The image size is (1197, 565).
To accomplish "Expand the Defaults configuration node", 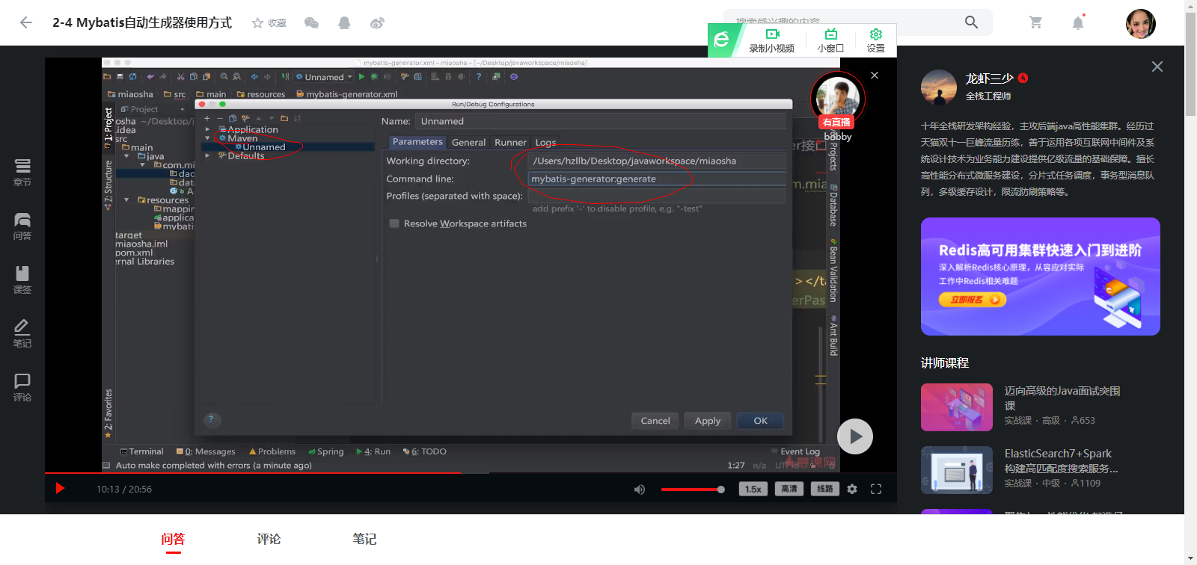I will tap(207, 155).
